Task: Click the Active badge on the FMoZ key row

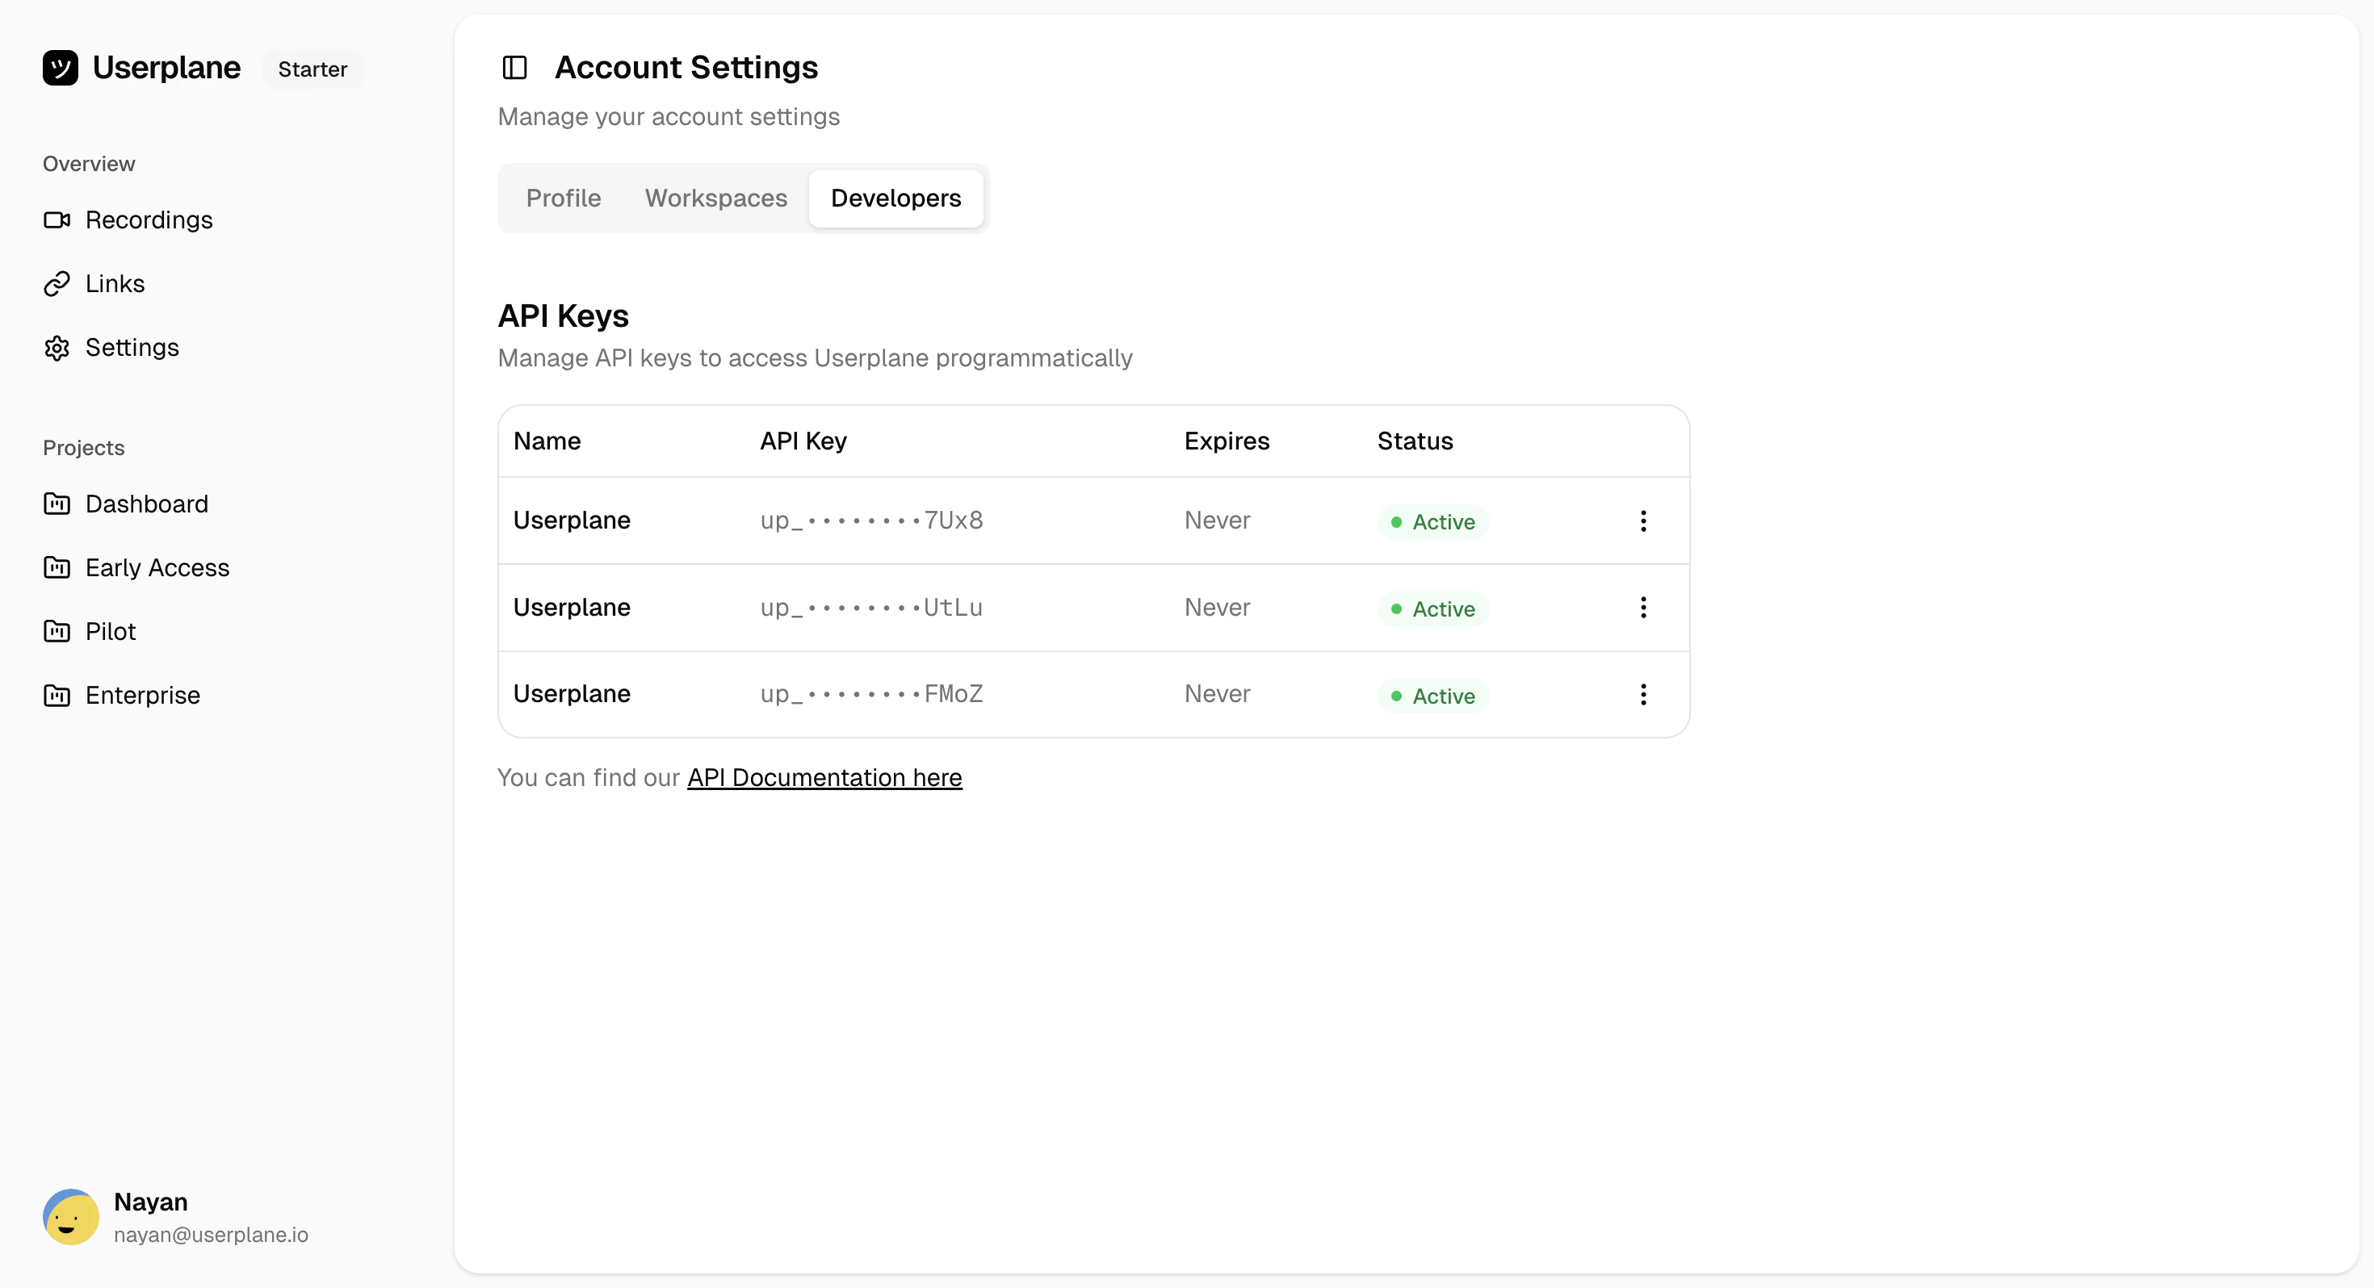Action: pyautogui.click(x=1432, y=696)
